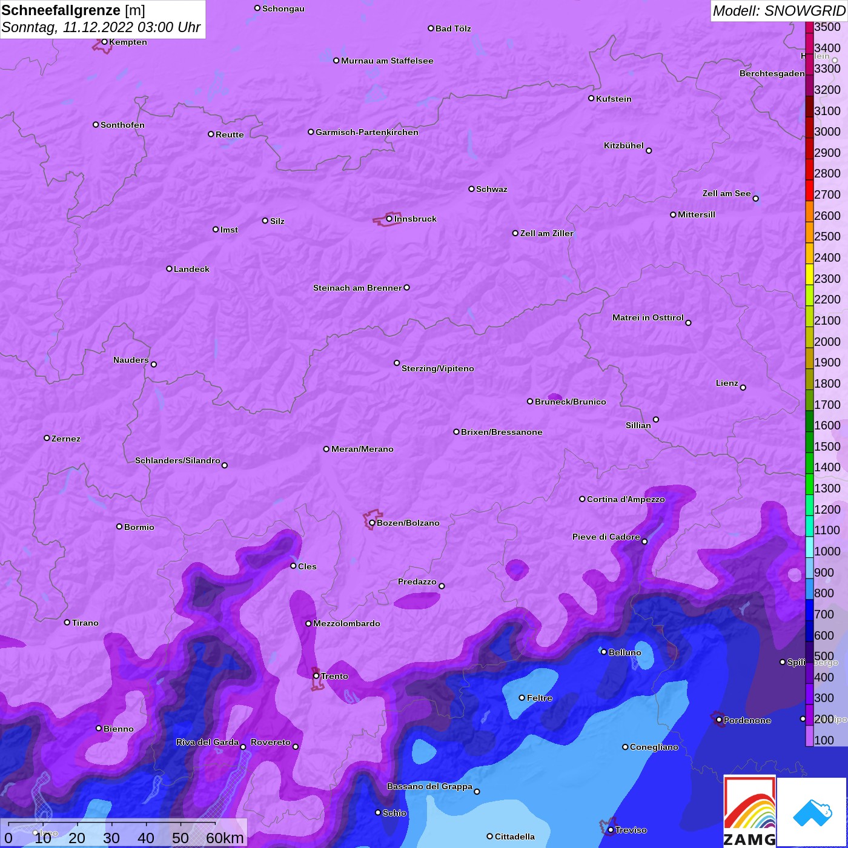Screen dimensions: 848x848
Task: Select the 'Murnau am Staffelsee' label
Action: [x=387, y=61]
